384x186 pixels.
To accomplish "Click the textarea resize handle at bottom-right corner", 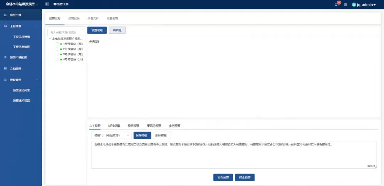I will 375,167.
